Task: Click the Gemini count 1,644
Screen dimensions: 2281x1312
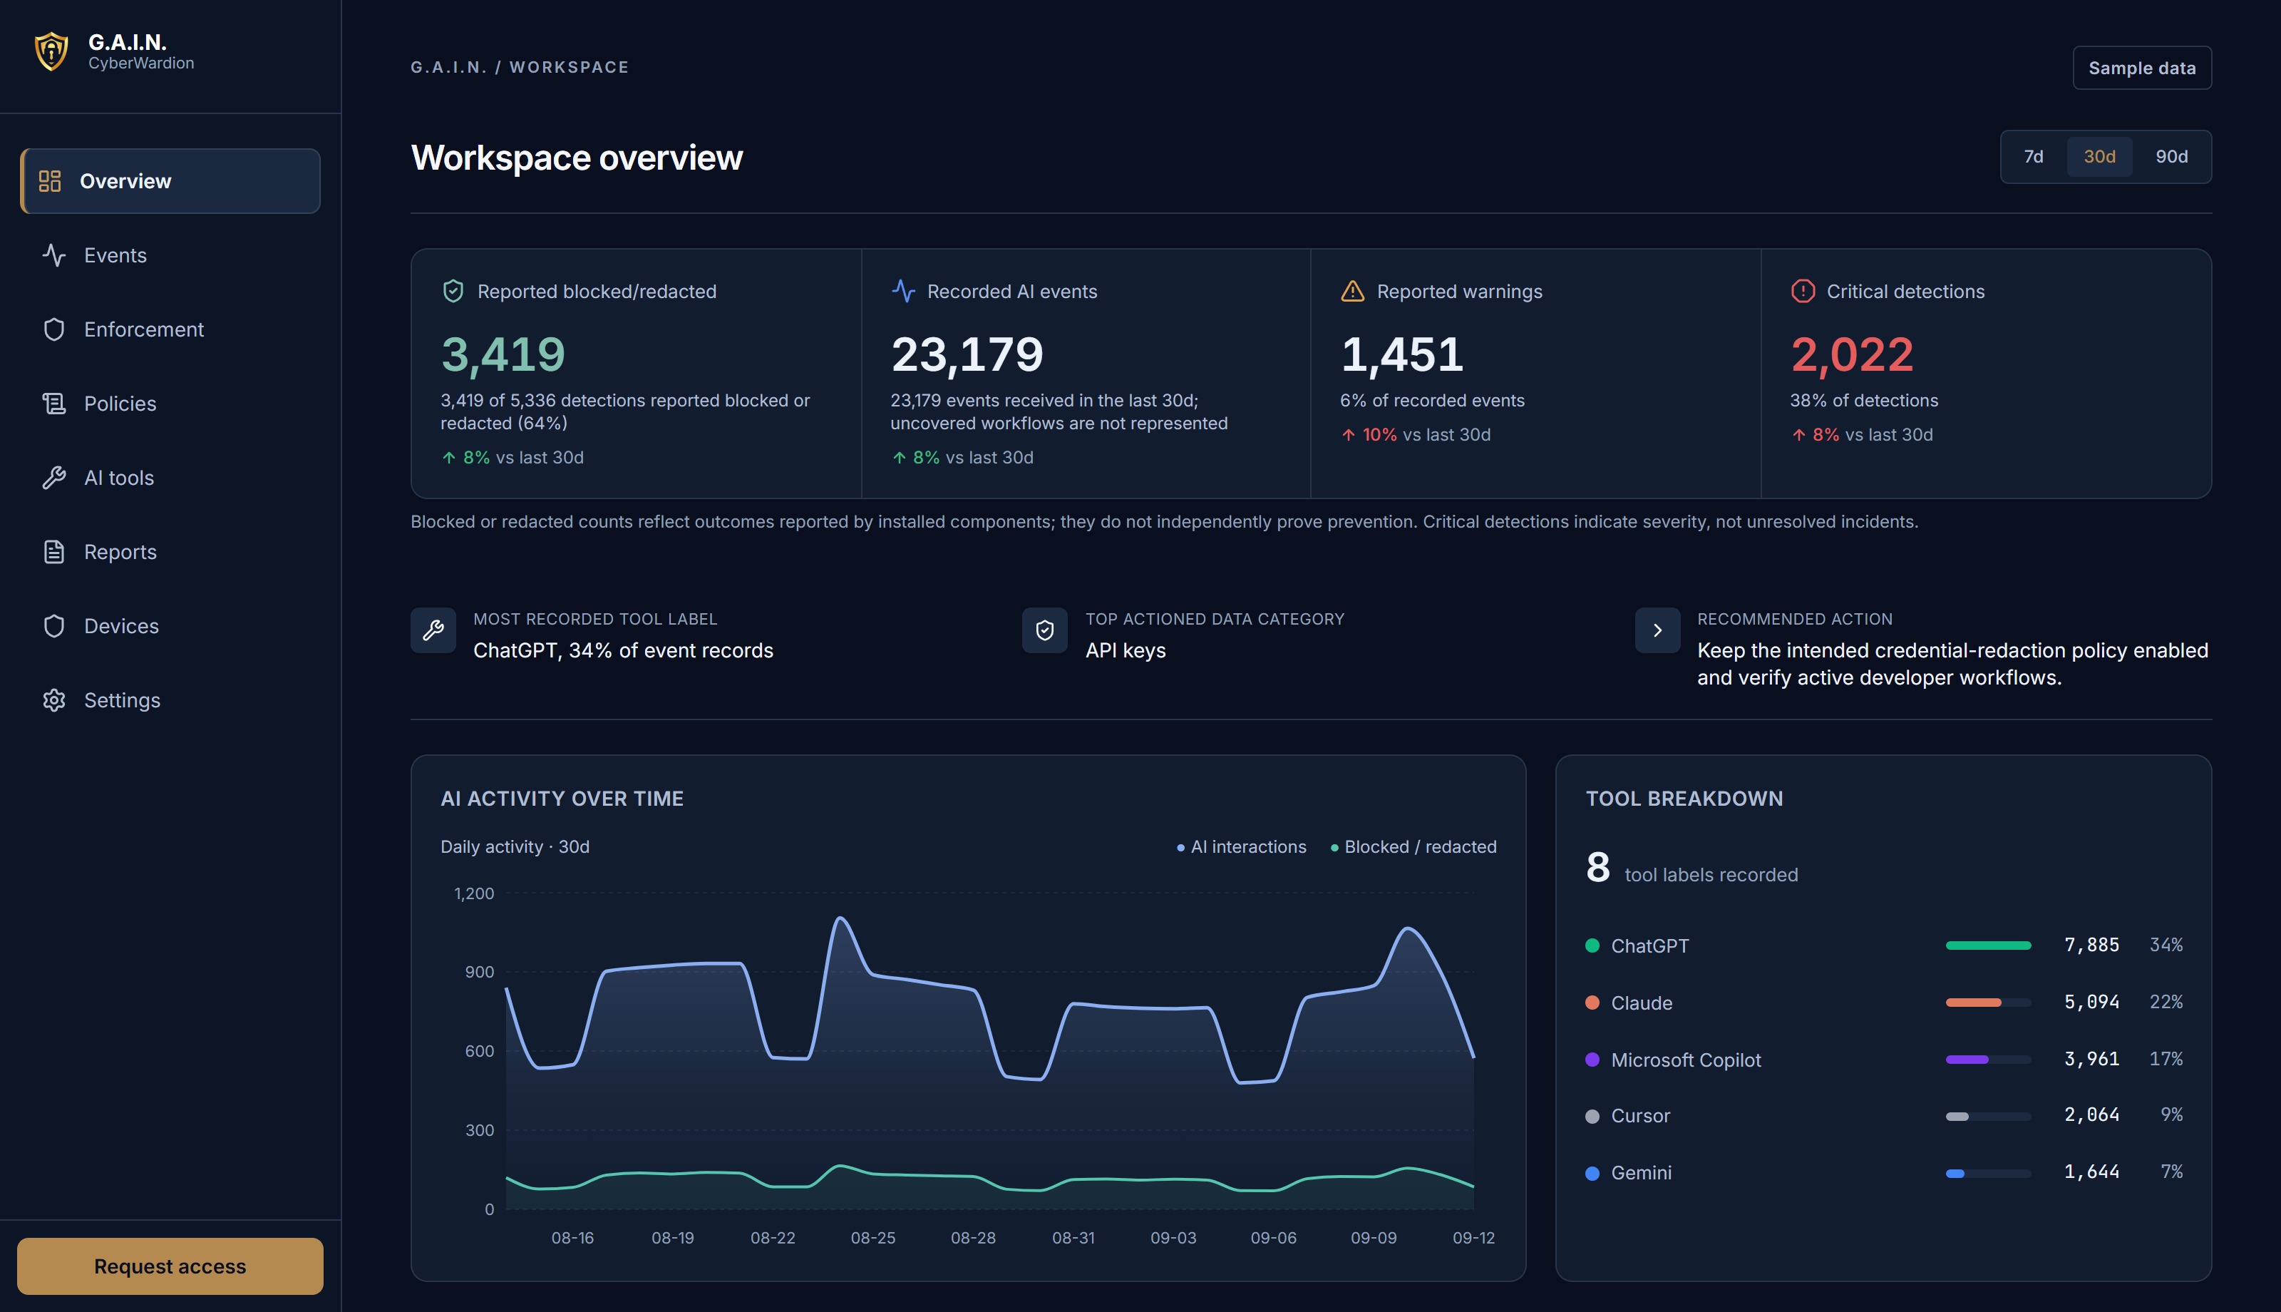Action: [2091, 1172]
